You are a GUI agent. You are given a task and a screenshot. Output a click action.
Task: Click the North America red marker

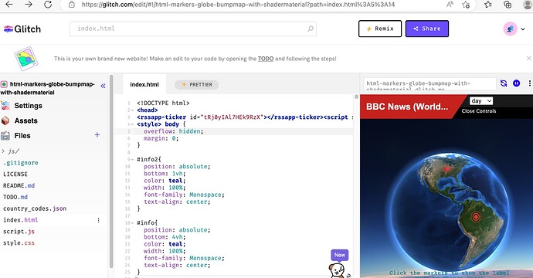(x=447, y=169)
